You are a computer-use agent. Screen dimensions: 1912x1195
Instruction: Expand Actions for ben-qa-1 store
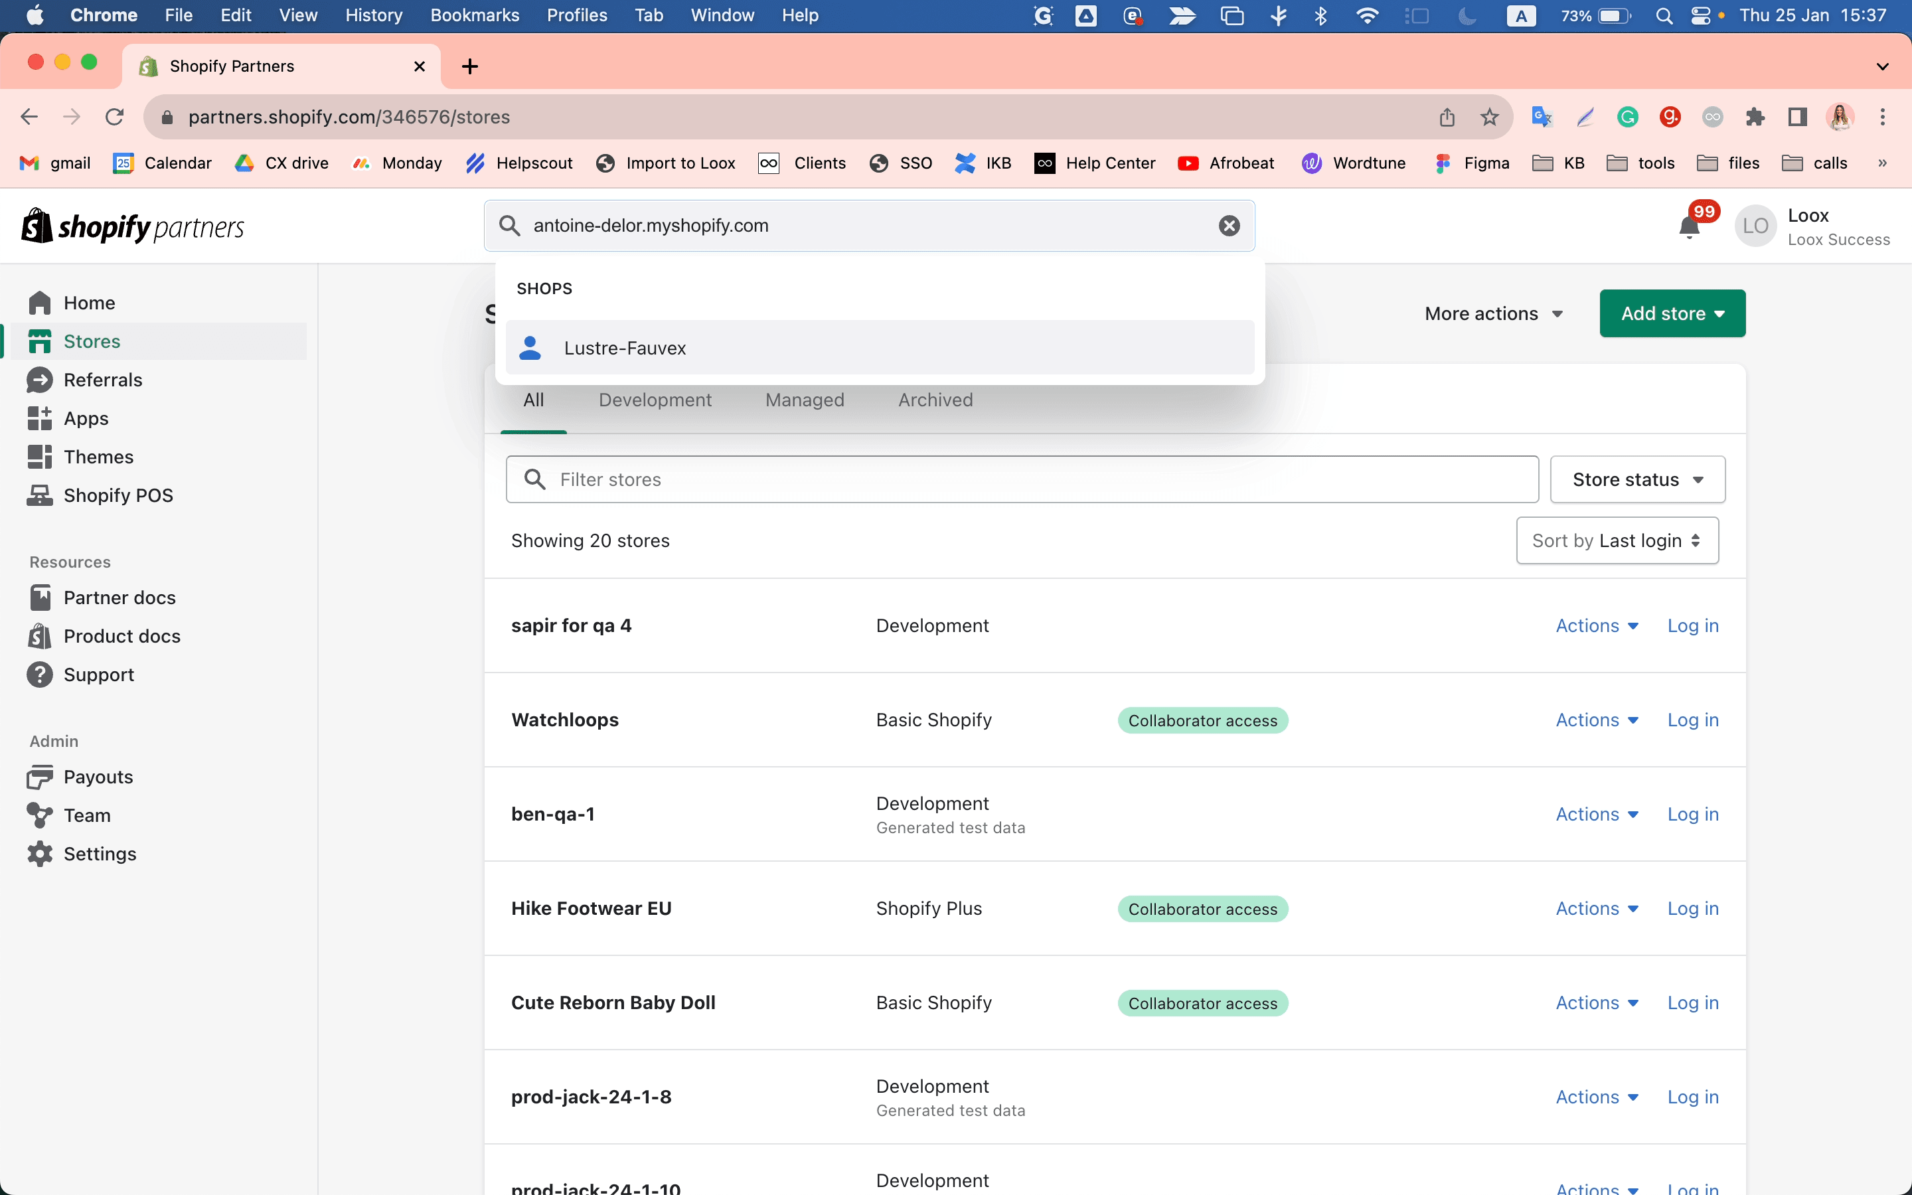click(x=1597, y=814)
